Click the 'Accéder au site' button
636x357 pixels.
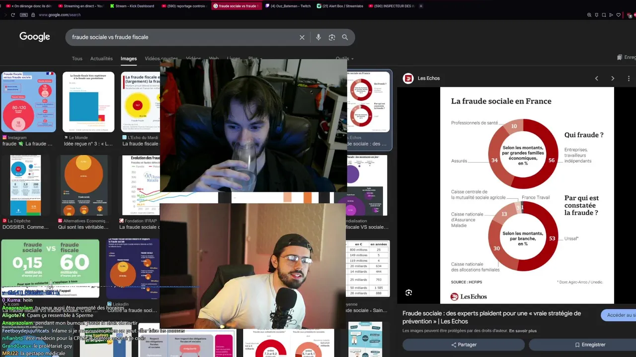coord(619,315)
